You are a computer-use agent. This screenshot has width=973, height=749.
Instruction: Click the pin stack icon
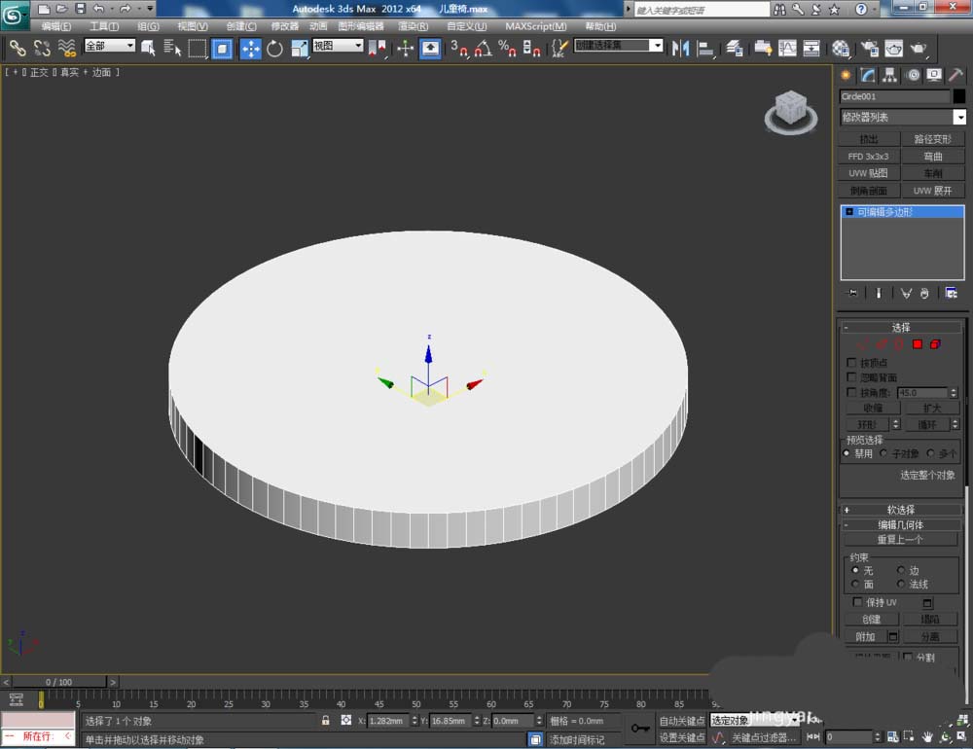[852, 293]
